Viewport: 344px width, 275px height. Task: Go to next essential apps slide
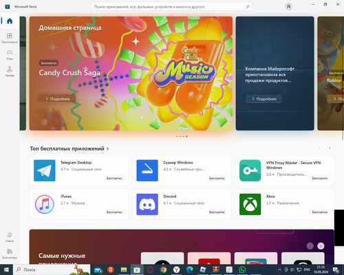[321, 246]
